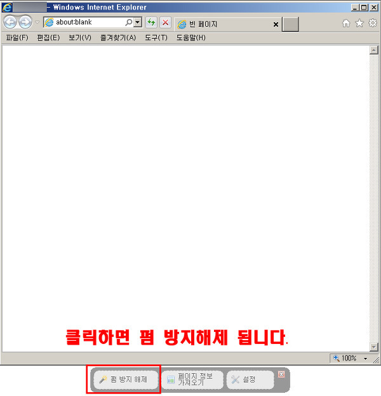381x396 pixels.
Task: Open Favorites with the star icon
Action: click(x=359, y=23)
